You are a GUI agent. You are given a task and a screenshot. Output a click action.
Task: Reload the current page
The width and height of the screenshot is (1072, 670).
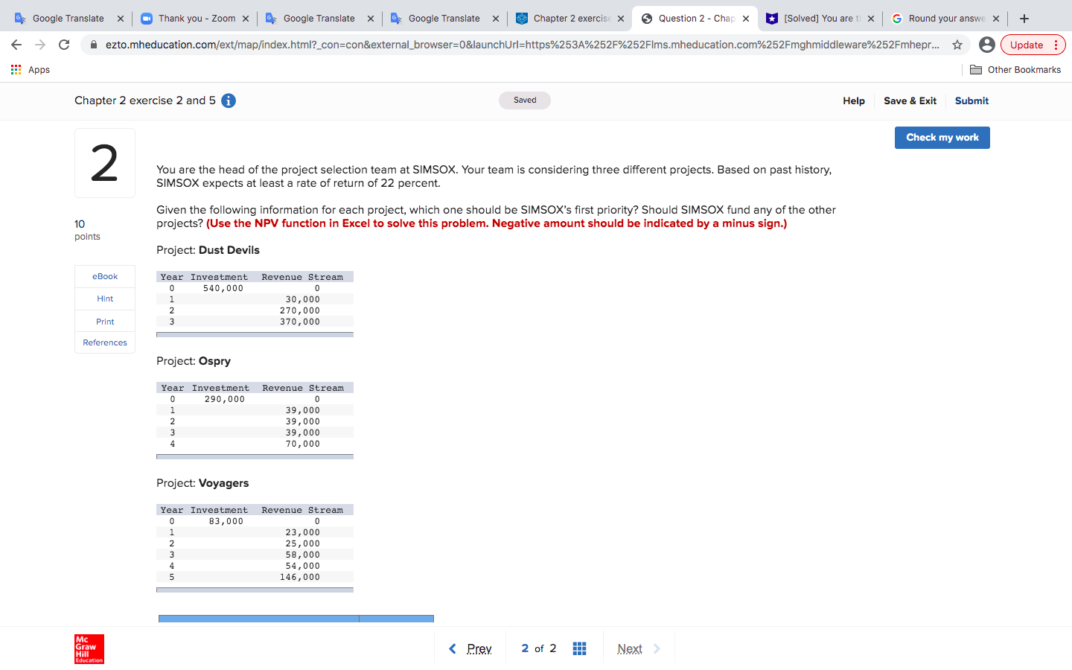coord(64,45)
